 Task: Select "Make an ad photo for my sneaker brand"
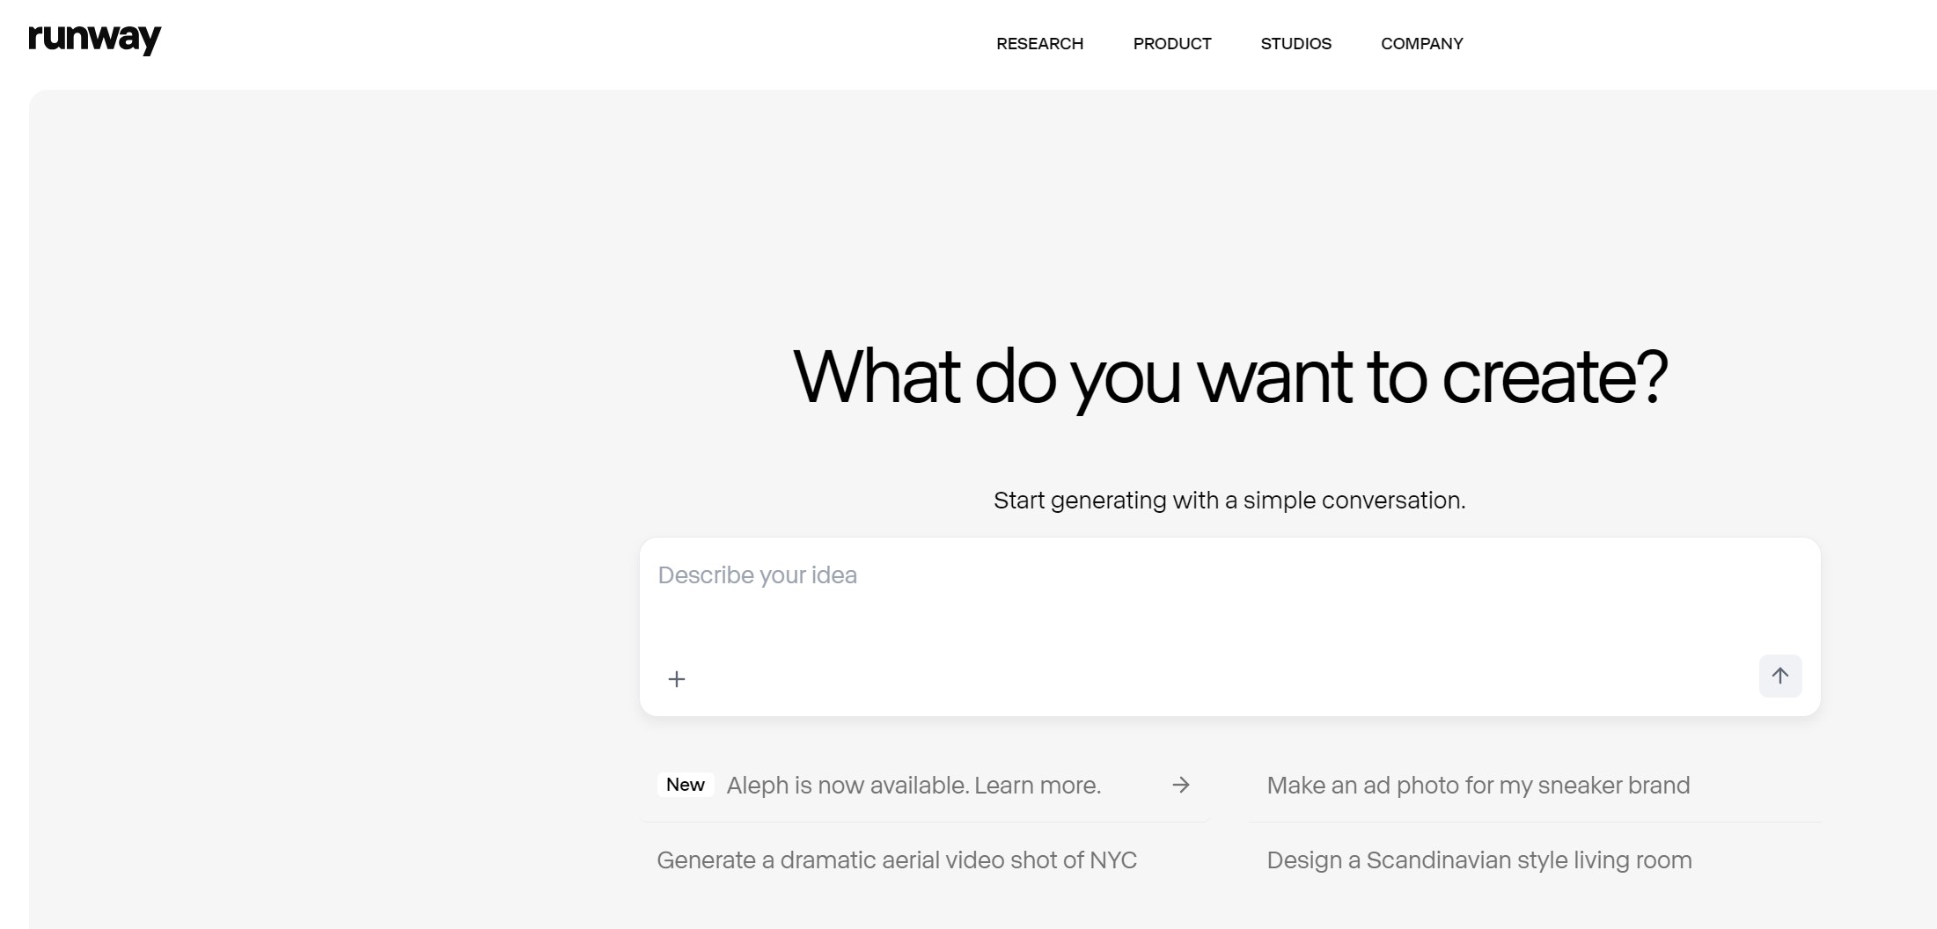coord(1478,786)
